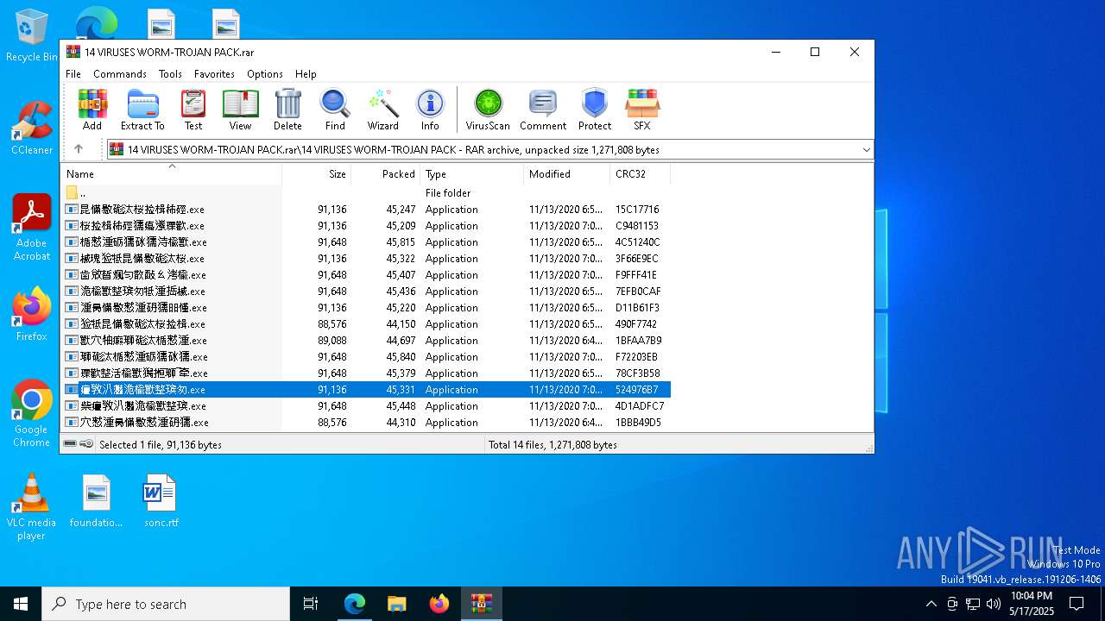
Task: Select file with CRC32 4C51240C
Action: point(366,242)
